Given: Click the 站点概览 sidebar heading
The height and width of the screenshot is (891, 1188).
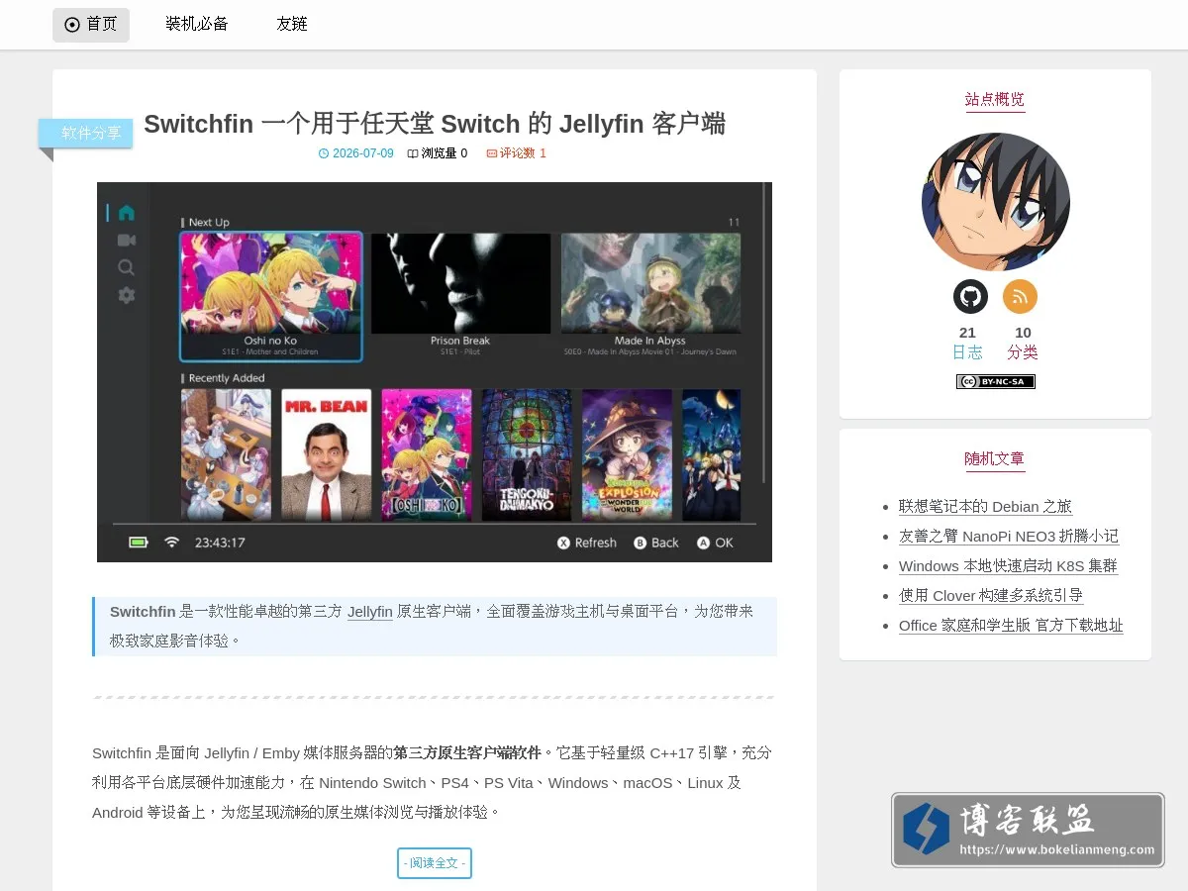Looking at the screenshot, I should 995,99.
